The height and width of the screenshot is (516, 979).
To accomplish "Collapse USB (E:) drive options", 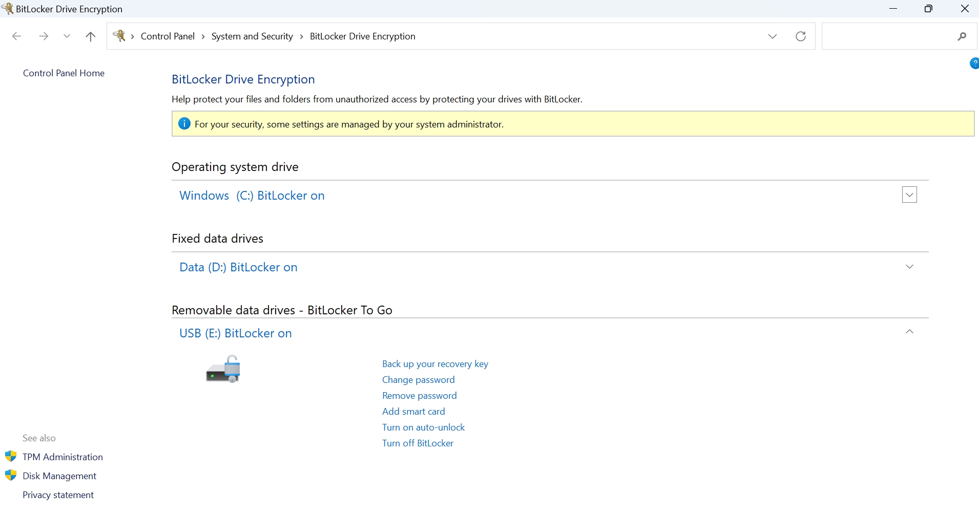I will 909,332.
